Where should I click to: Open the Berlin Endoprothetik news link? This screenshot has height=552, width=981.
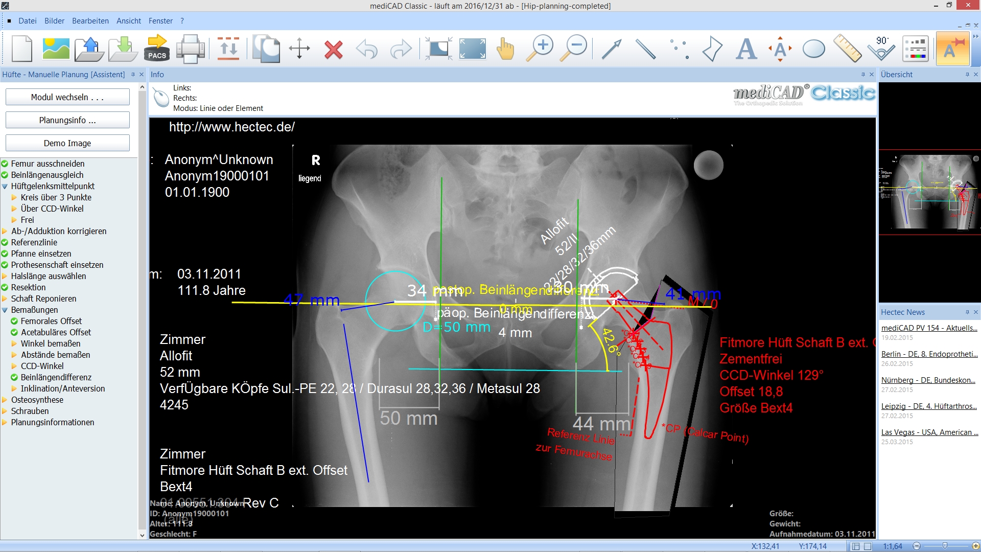coord(929,354)
